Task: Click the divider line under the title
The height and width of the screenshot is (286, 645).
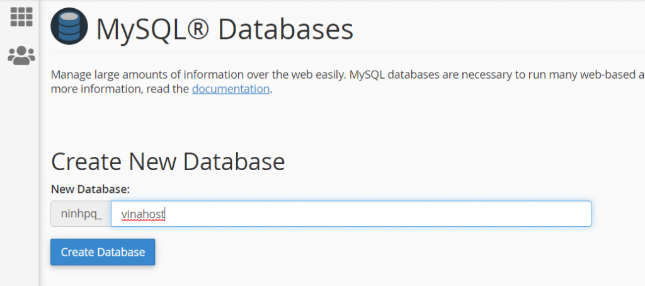Action: (x=346, y=52)
